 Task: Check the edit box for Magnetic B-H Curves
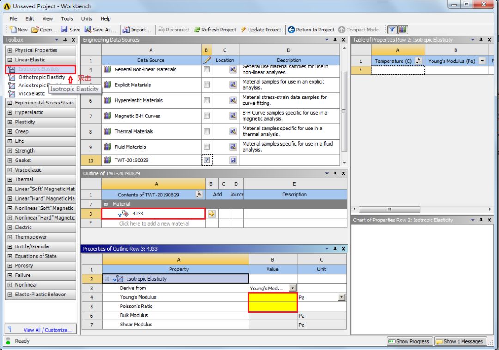[207, 116]
